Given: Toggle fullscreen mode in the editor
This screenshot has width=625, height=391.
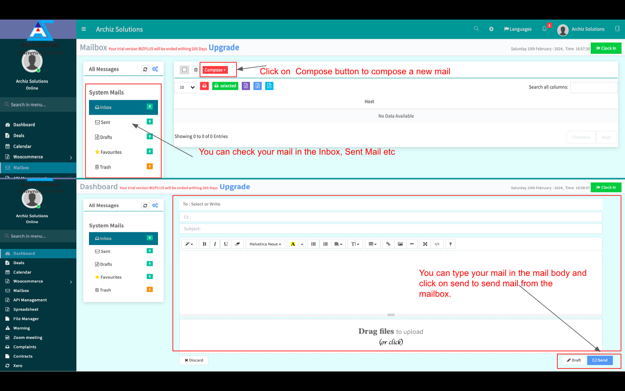Looking at the screenshot, I should tap(425, 244).
